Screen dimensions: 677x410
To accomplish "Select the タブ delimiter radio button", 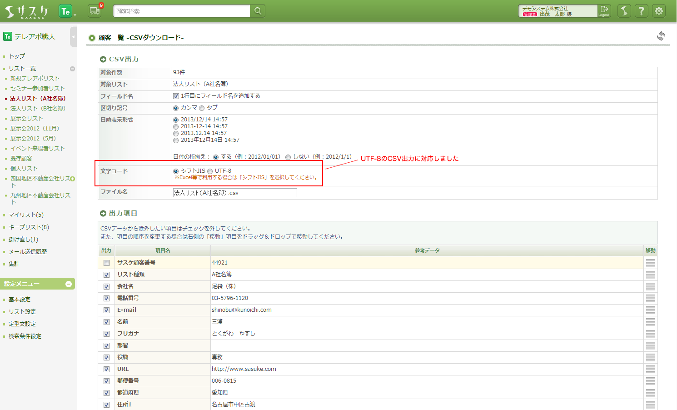I will (x=202, y=108).
